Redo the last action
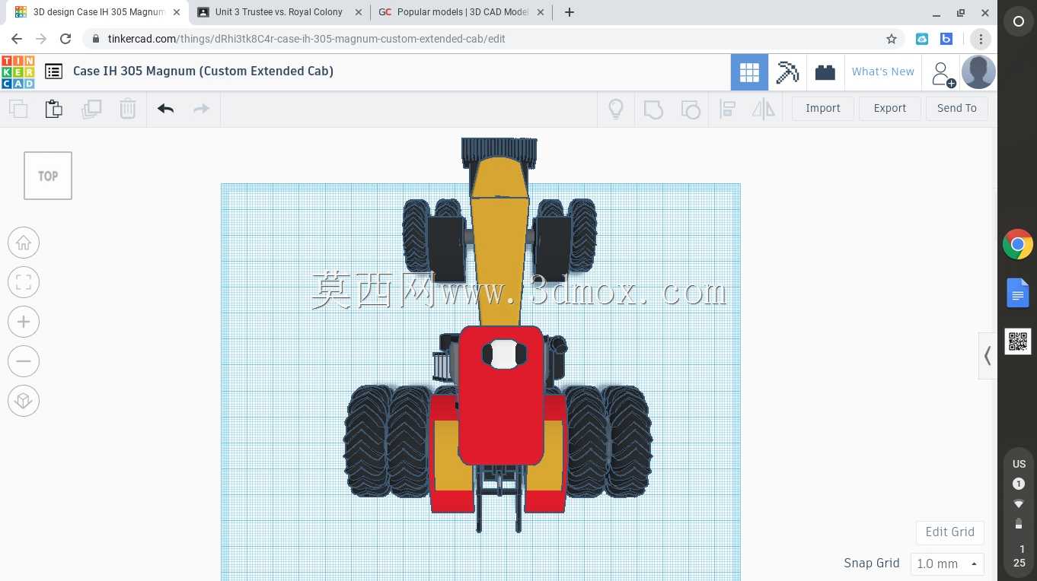The height and width of the screenshot is (581, 1037). 201,109
